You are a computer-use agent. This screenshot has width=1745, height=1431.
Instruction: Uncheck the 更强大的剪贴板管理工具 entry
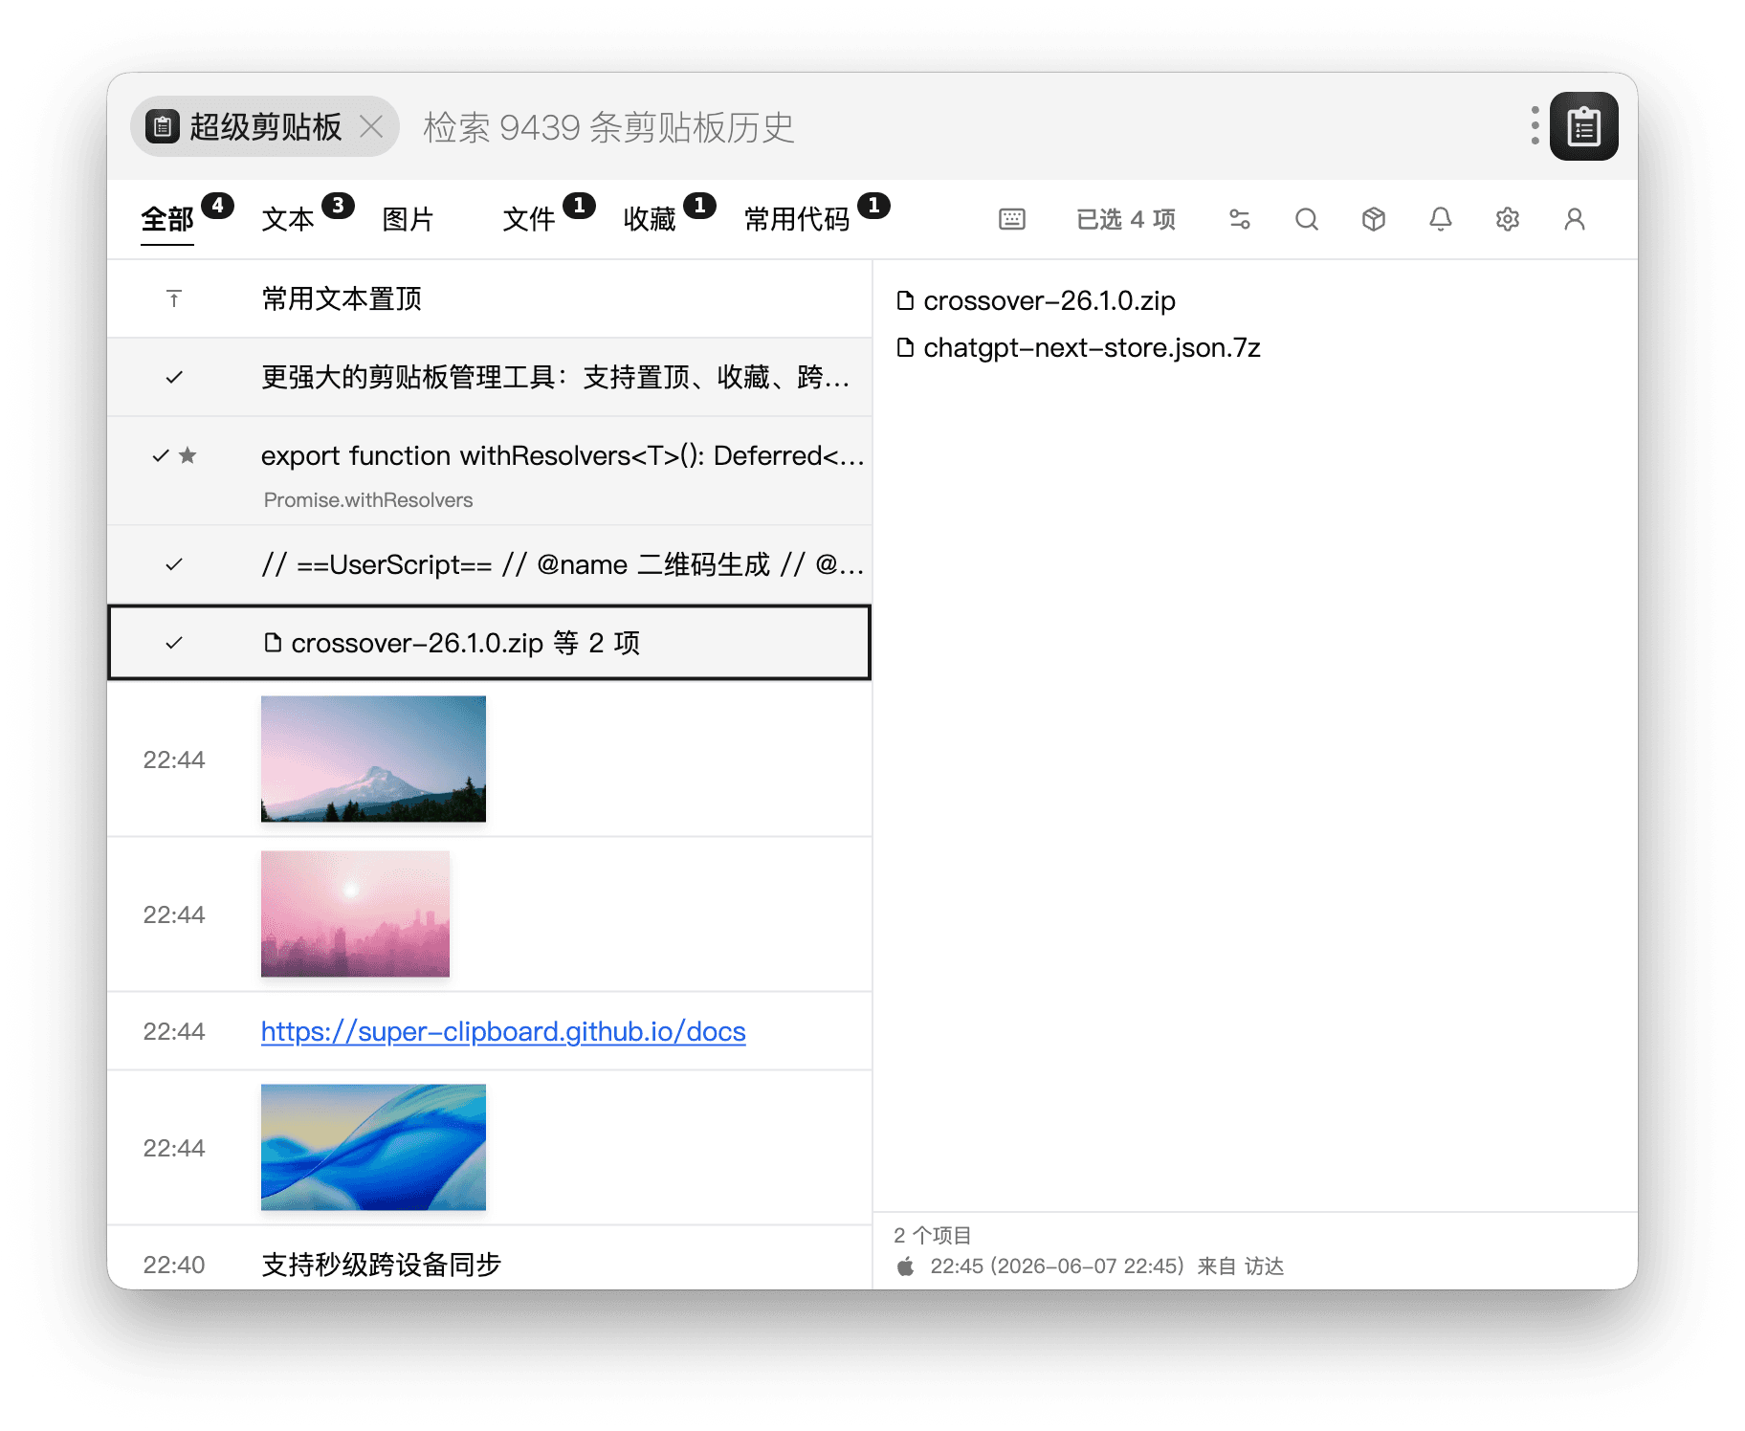(174, 378)
